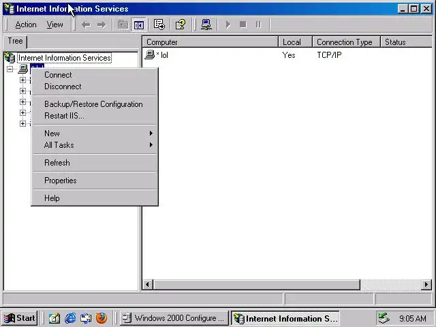Click the Start item play icon
Viewport: 436px width, 327px height.
coord(228,25)
